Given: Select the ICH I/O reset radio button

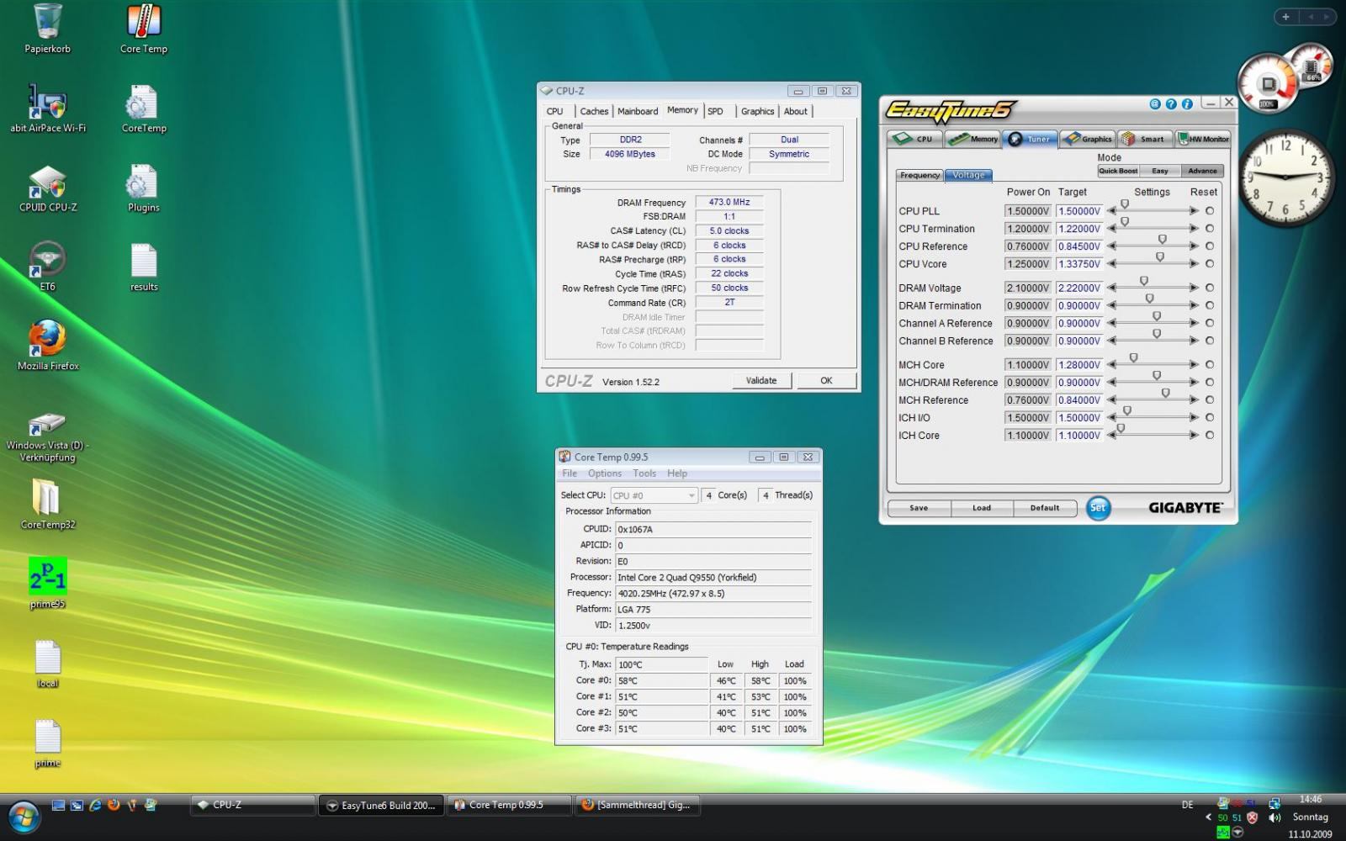Looking at the screenshot, I should tap(1210, 418).
